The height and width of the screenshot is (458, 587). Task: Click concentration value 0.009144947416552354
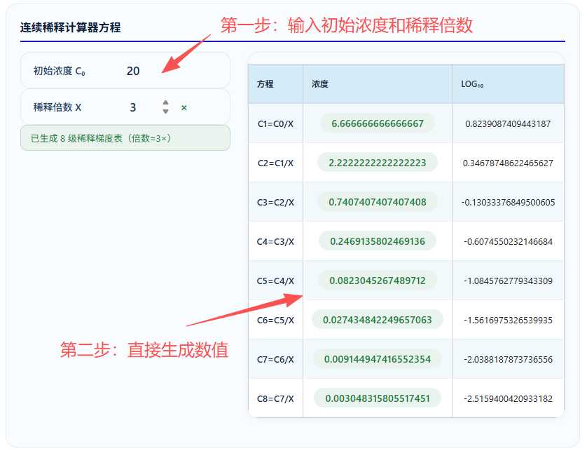tap(378, 359)
